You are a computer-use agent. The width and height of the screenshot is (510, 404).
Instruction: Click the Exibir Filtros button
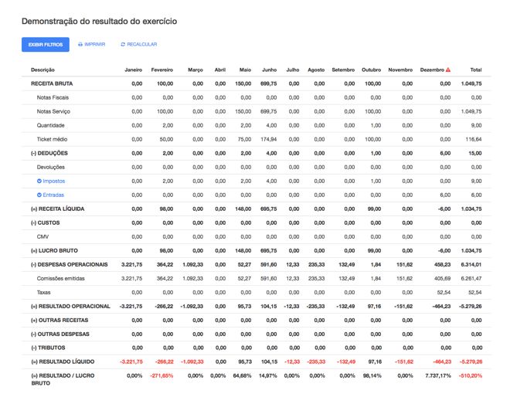click(46, 45)
